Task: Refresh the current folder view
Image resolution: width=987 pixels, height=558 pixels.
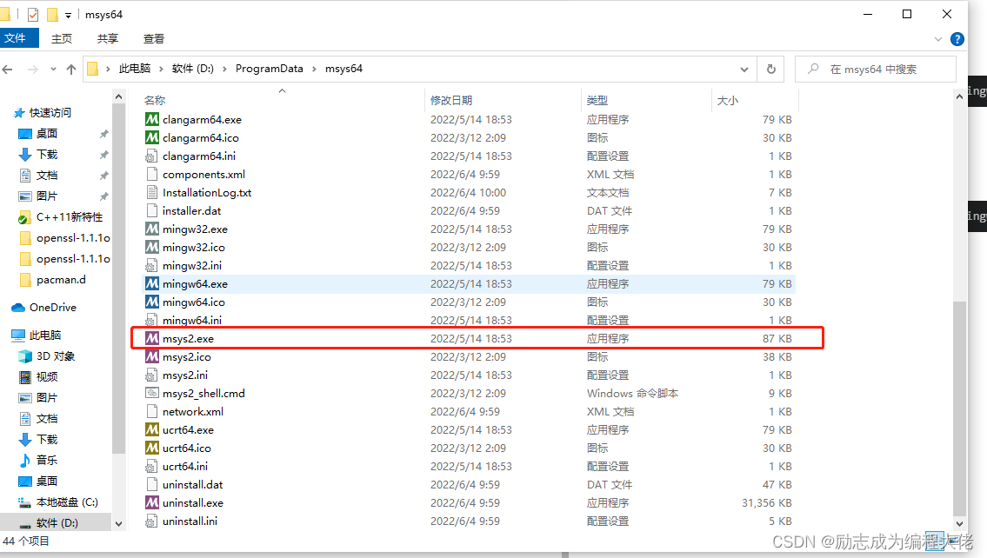Action: [773, 69]
